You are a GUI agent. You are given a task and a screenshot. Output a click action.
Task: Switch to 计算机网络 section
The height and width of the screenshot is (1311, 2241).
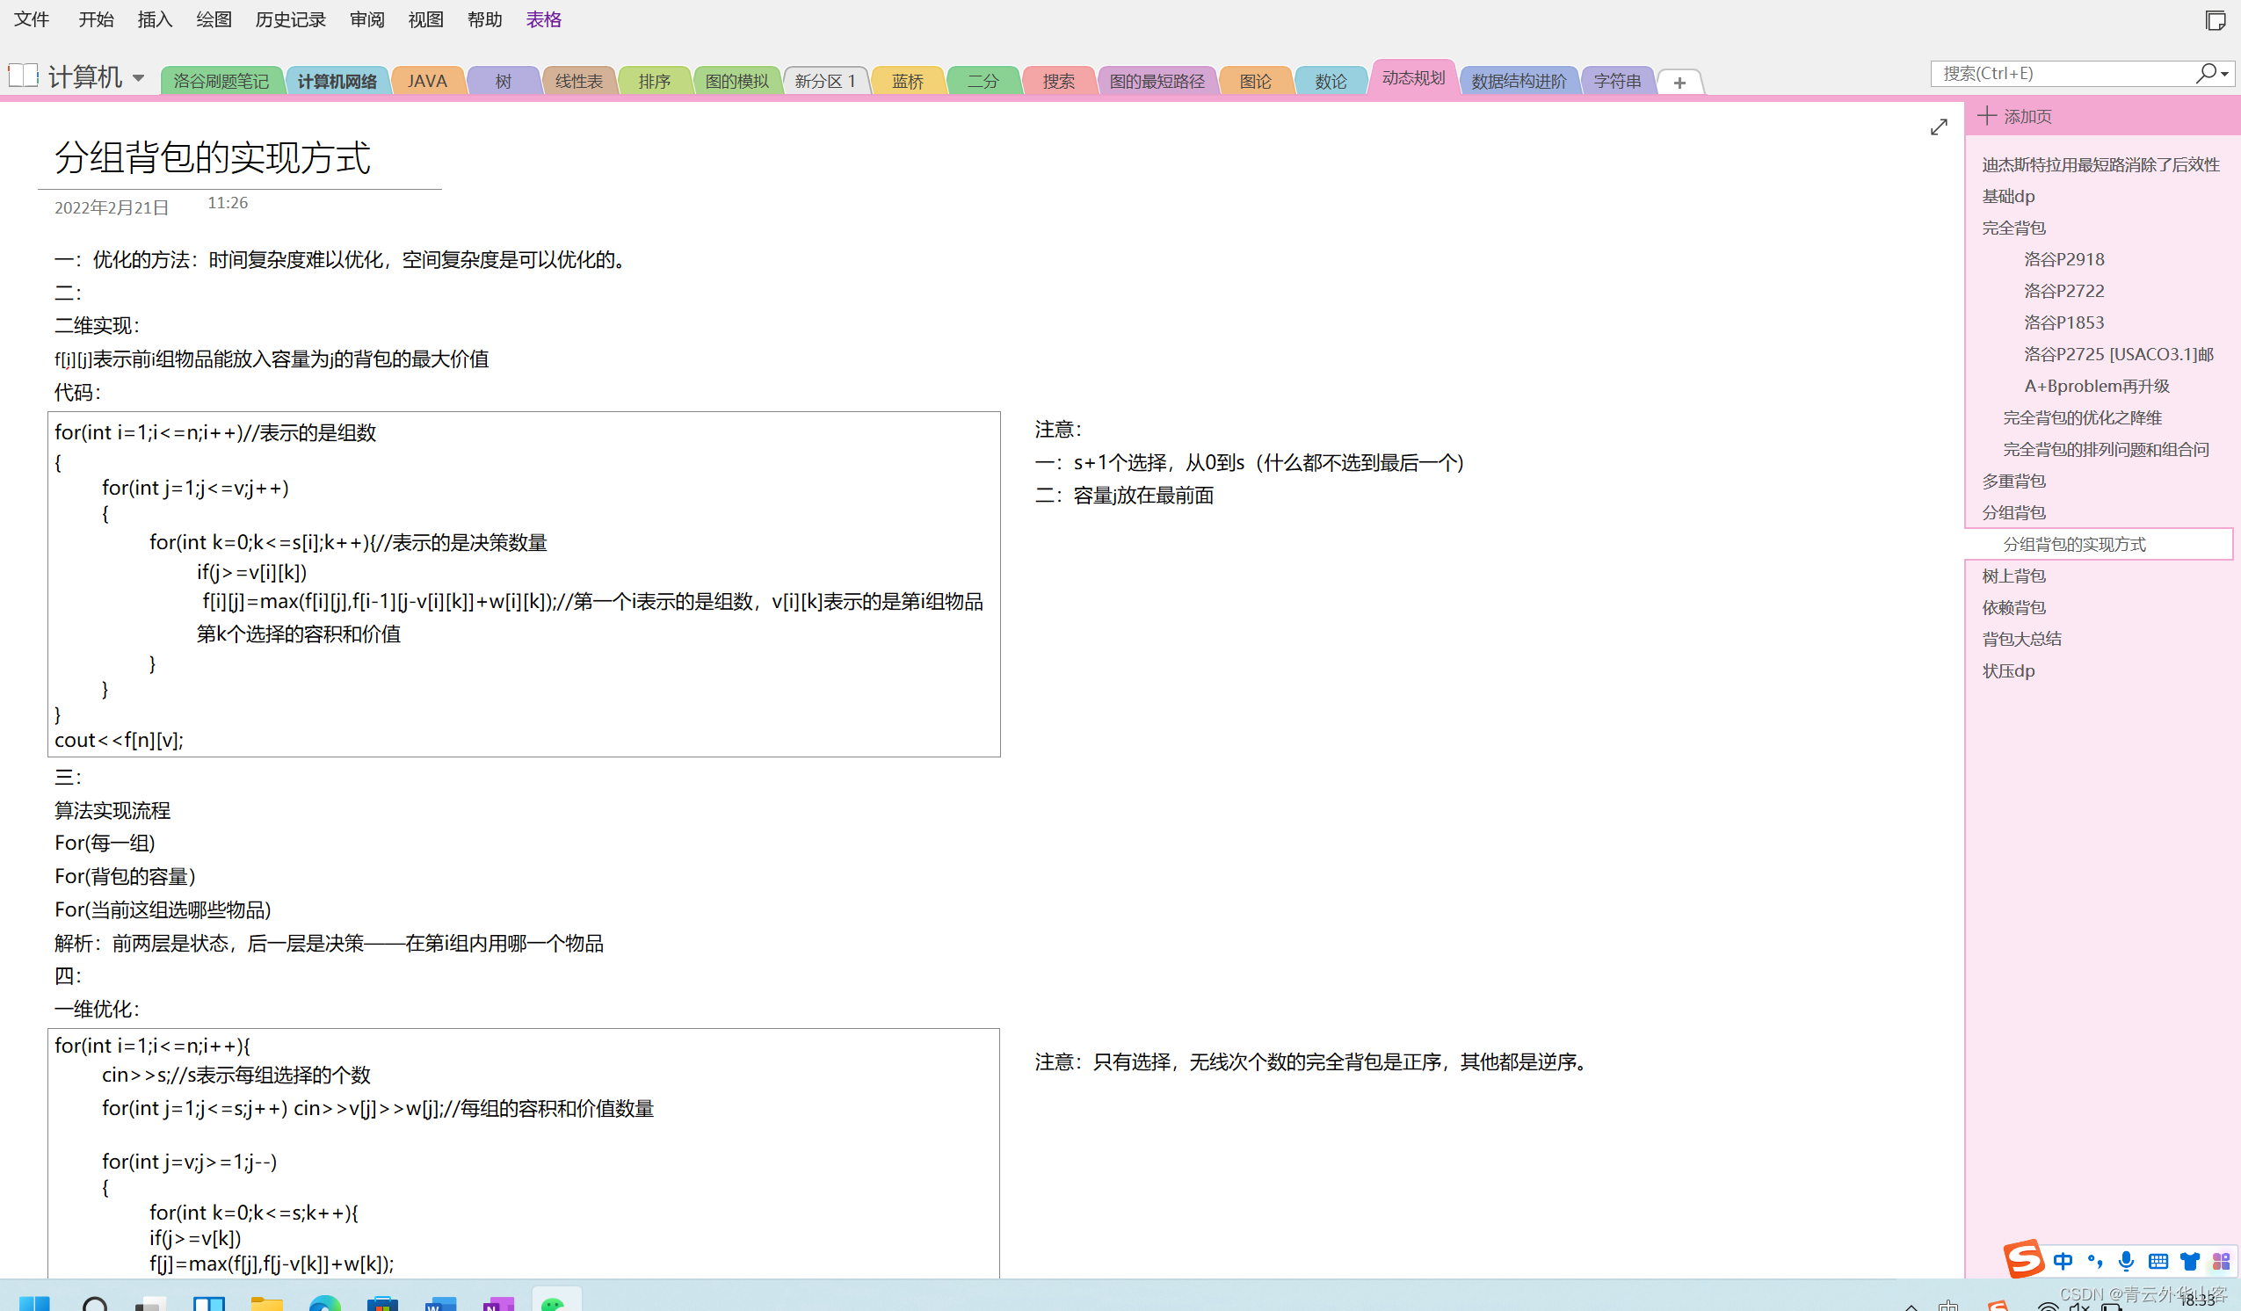337,81
